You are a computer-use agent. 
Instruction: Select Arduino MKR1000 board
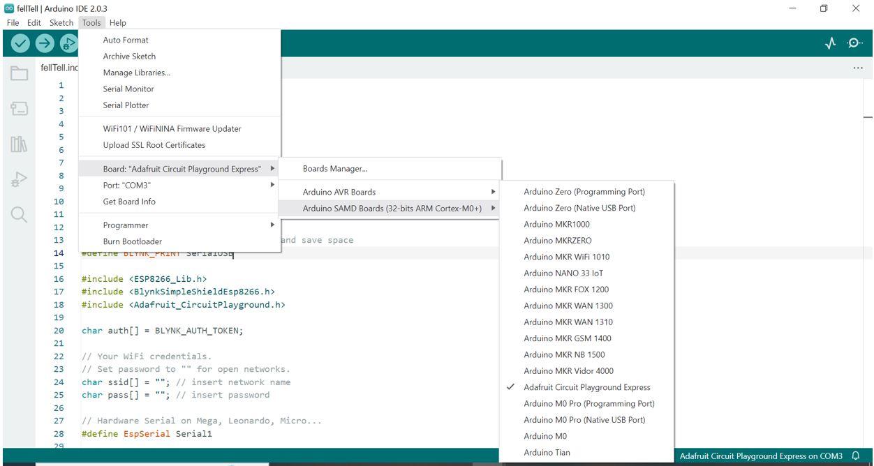(x=586, y=224)
